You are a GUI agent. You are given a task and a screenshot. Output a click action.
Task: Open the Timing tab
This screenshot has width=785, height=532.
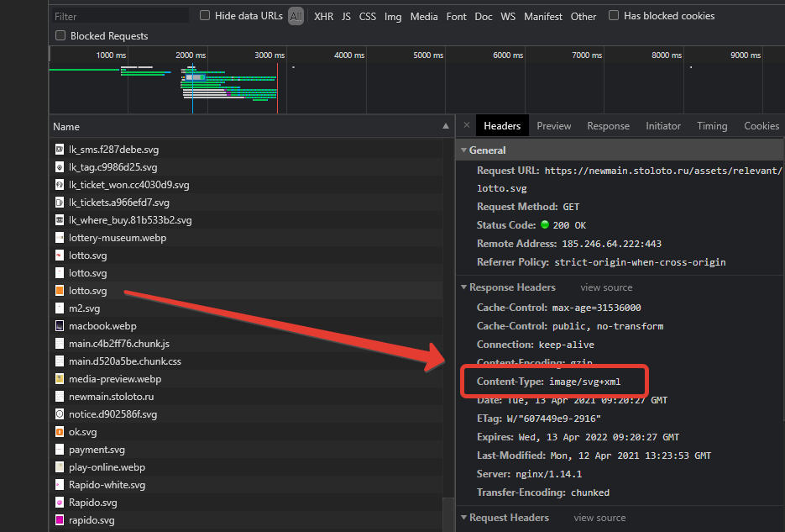(x=711, y=126)
